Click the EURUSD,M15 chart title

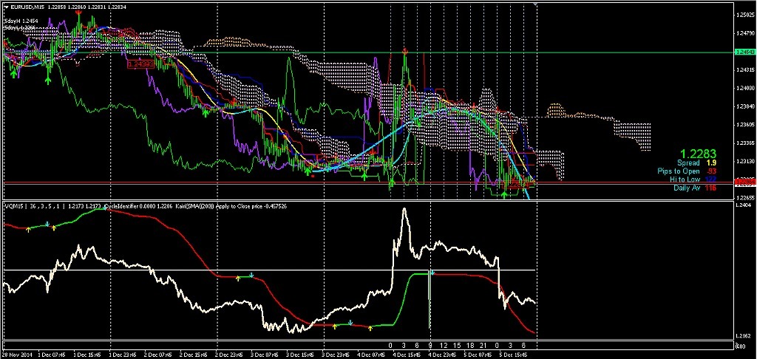27,7
